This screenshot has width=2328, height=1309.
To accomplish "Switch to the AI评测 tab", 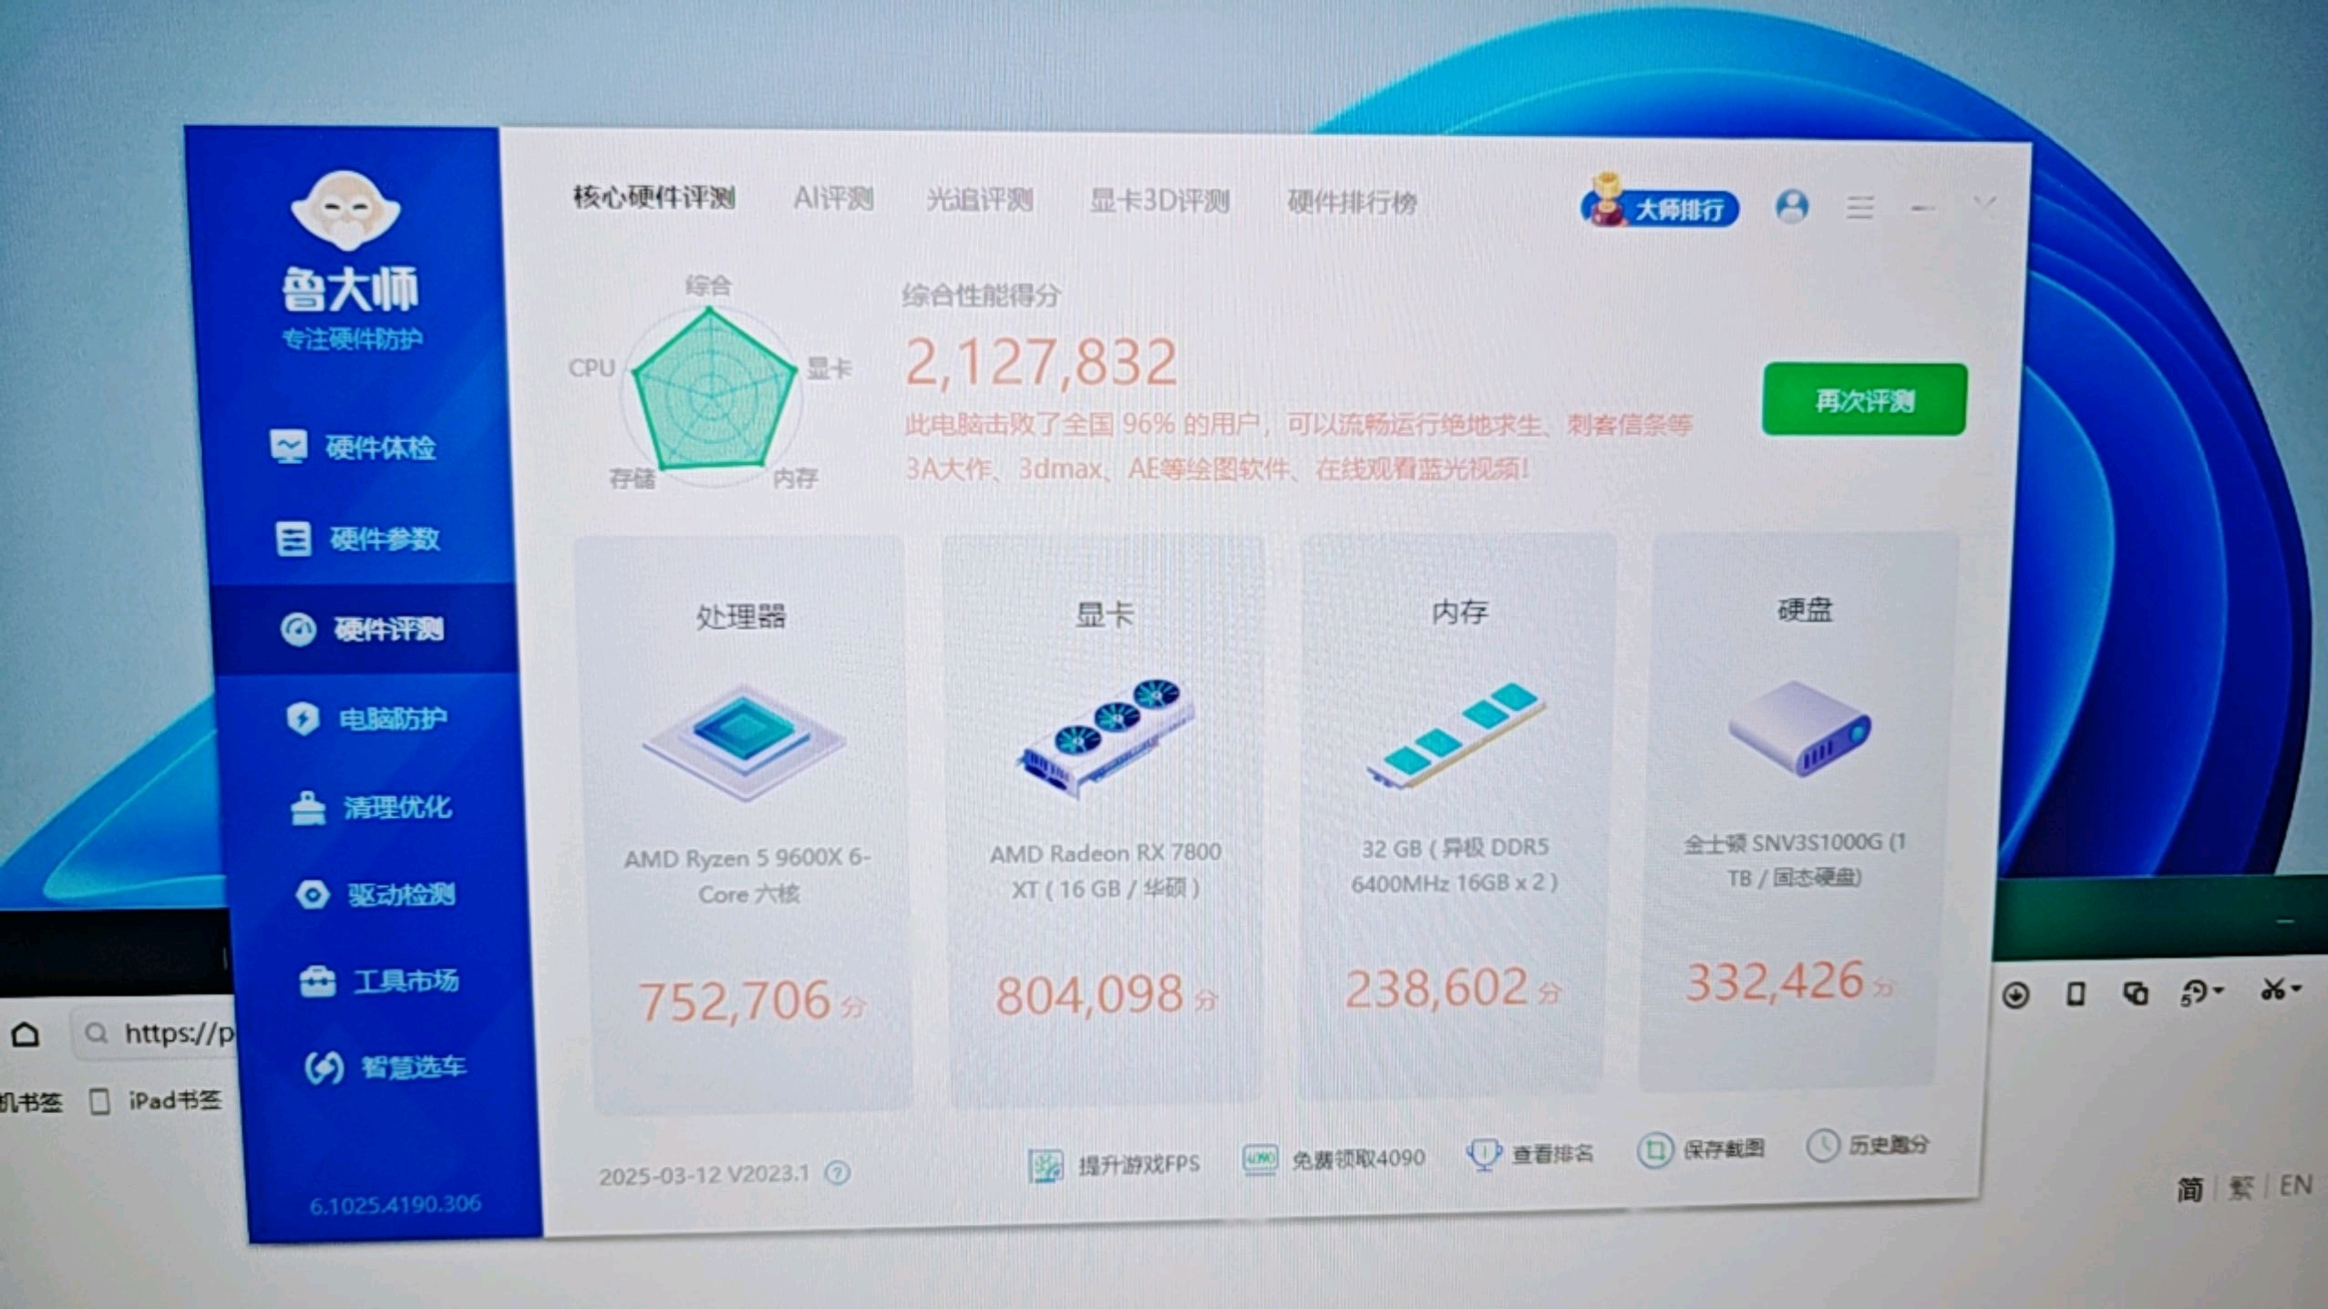I will pos(833,198).
